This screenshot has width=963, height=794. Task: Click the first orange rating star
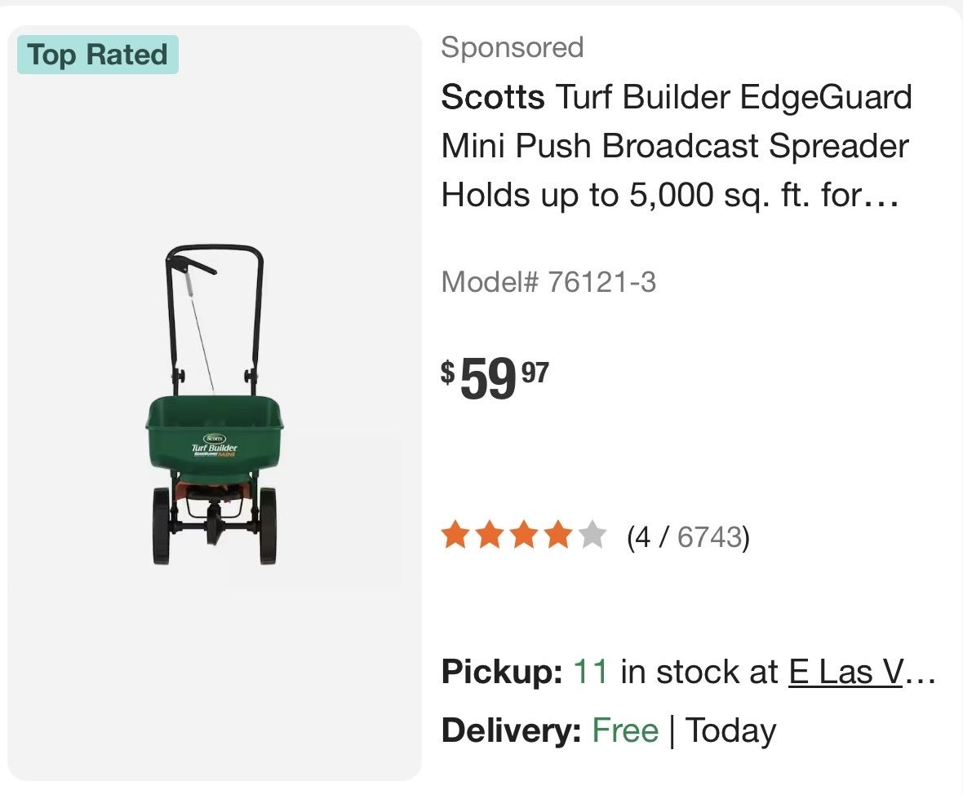point(455,536)
